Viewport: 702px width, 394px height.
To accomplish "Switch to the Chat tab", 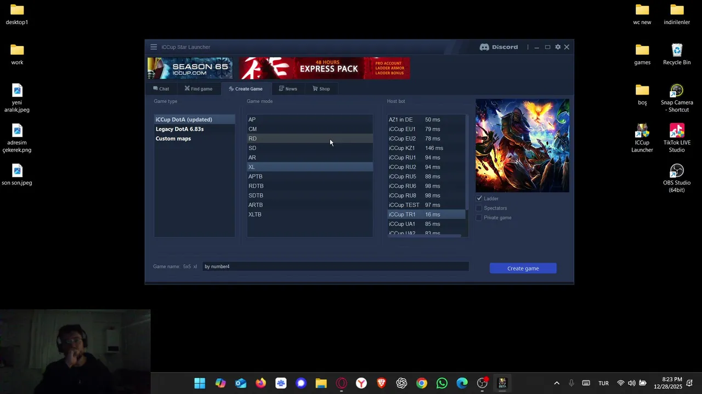I will [x=161, y=89].
